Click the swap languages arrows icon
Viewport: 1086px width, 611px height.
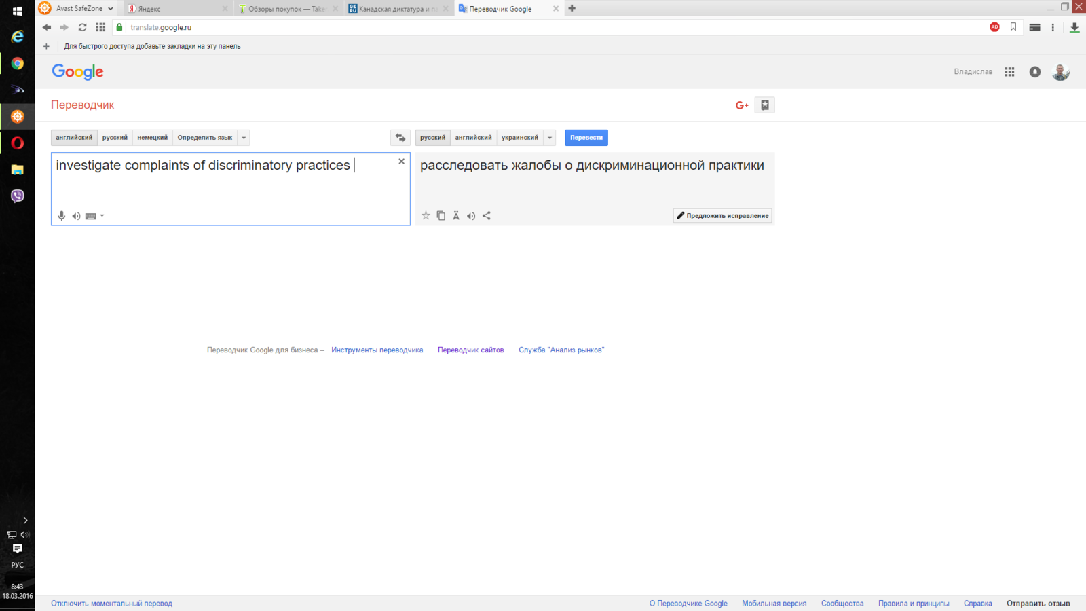point(400,138)
